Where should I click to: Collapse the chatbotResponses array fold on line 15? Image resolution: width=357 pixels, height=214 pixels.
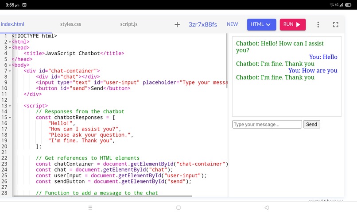[10, 118]
